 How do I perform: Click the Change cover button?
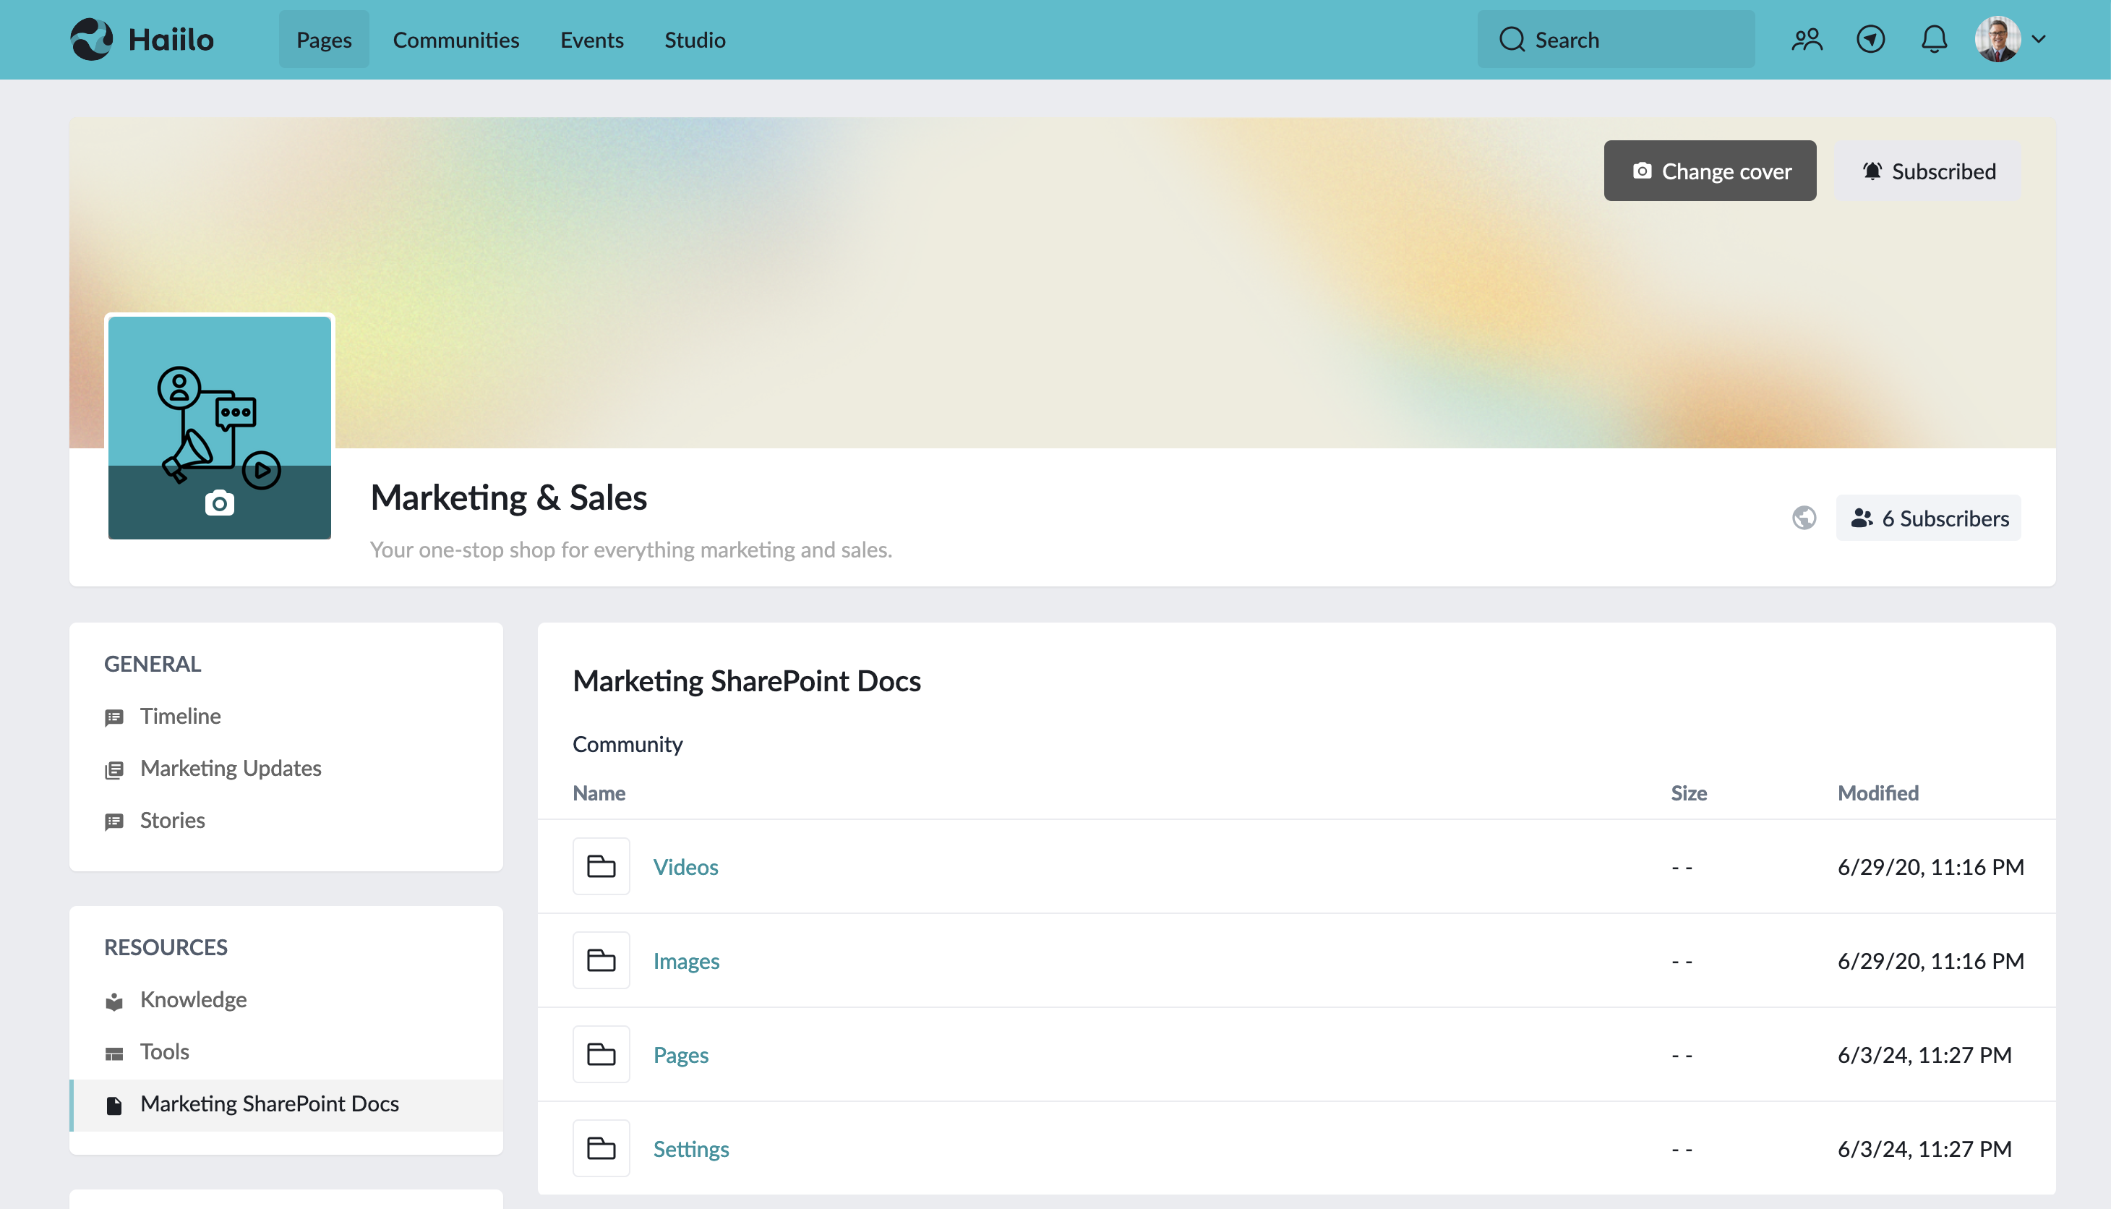pyautogui.click(x=1709, y=171)
